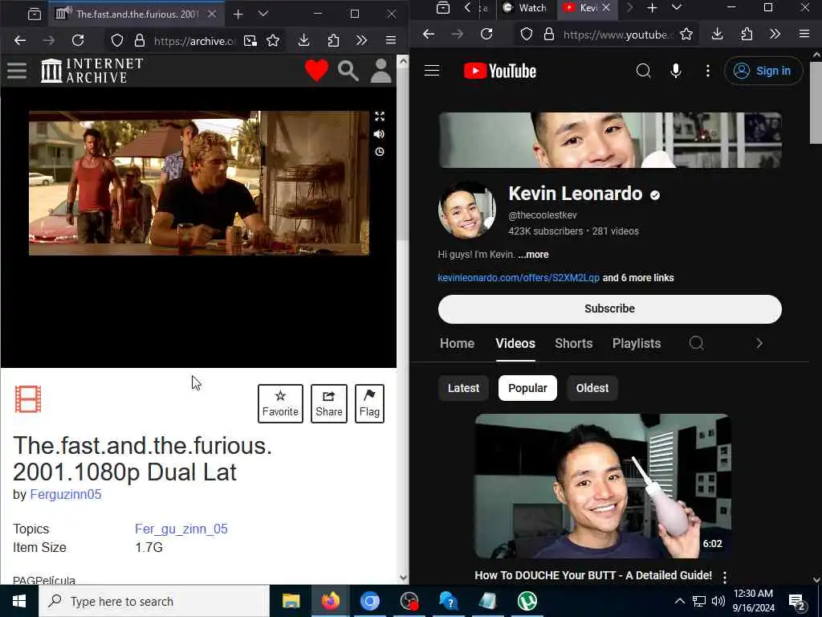Search YouTube with voice microphone
Viewport: 822px width, 617px height.
pos(676,71)
